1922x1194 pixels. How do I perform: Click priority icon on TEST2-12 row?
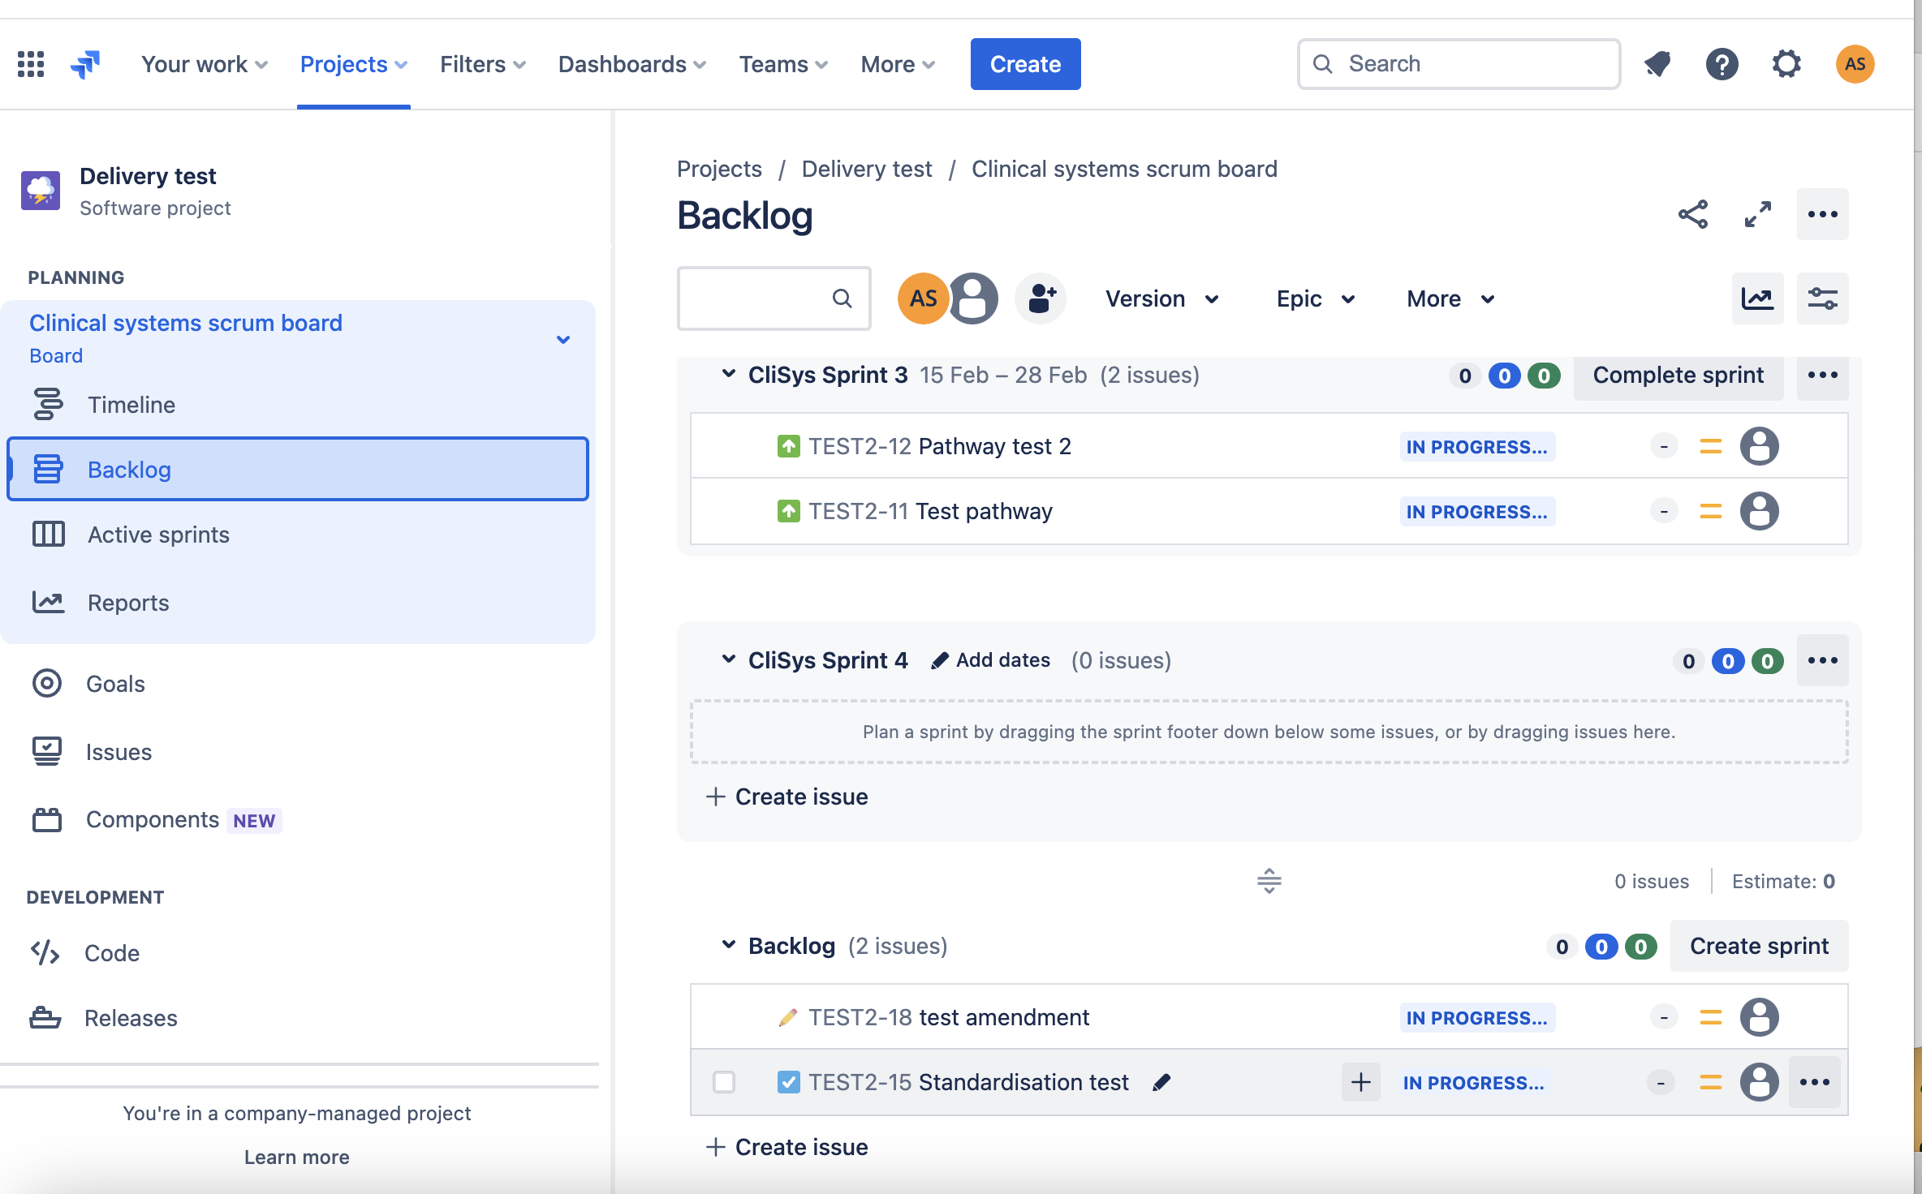(x=1710, y=447)
